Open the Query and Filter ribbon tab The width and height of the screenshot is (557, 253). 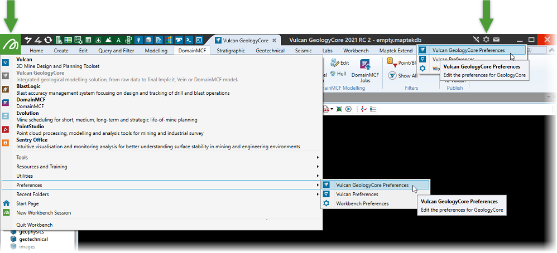point(116,50)
